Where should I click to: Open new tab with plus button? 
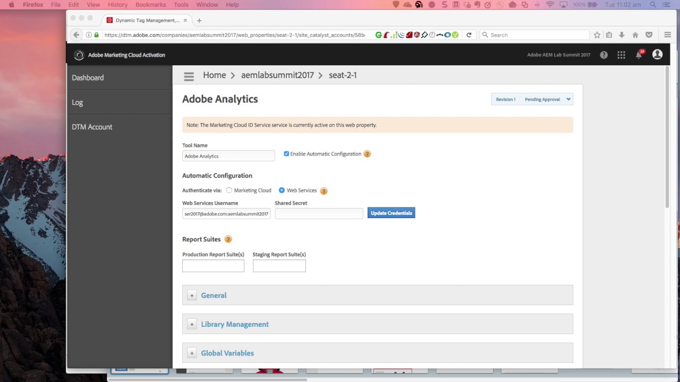[x=199, y=21]
